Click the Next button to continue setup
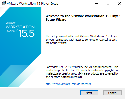The image size is (125, 99). click(89, 93)
